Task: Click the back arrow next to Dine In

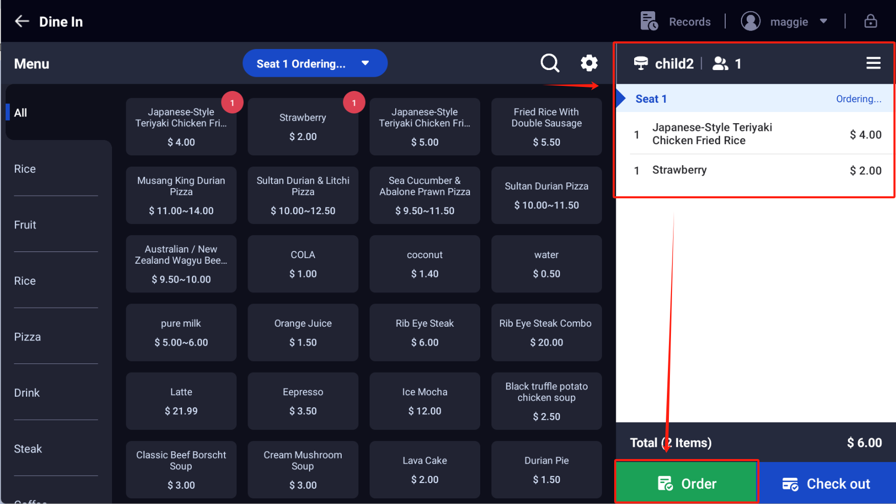Action: coord(21,21)
